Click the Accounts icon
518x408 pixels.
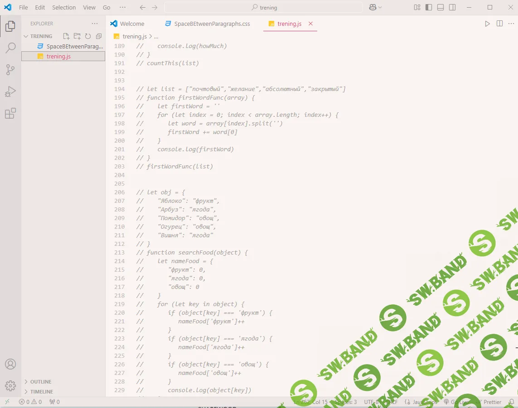coord(10,364)
